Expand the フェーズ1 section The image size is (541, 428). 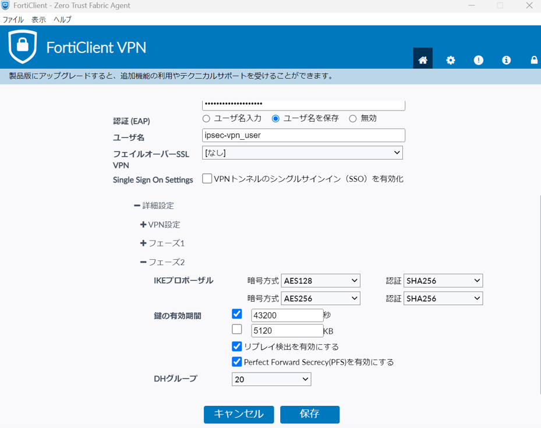(162, 243)
